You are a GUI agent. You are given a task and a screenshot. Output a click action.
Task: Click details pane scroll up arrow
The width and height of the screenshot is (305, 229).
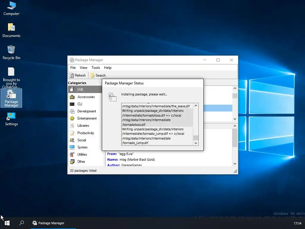click(x=235, y=126)
